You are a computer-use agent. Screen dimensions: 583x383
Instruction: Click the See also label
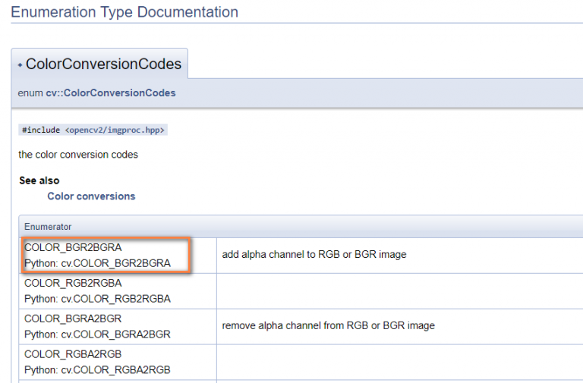[39, 181]
